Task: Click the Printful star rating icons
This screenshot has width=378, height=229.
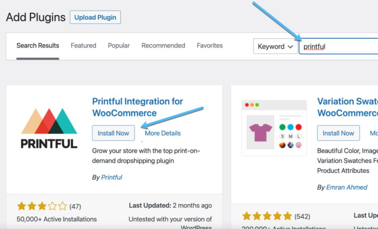Action: (42, 206)
